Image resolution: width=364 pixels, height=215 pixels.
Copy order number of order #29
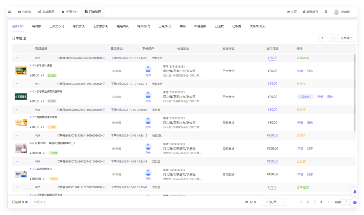pos(104,136)
